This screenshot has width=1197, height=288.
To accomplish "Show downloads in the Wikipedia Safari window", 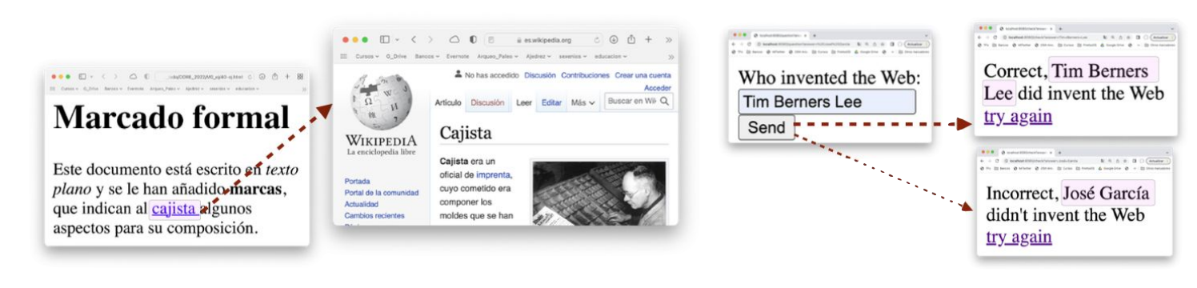I will tap(614, 39).
